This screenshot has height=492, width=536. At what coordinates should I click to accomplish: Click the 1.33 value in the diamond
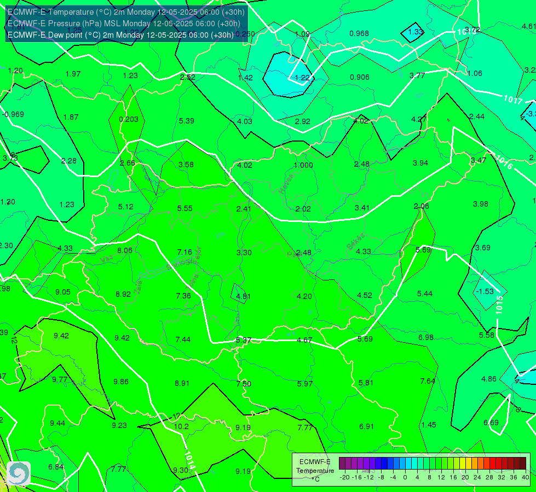[416, 32]
